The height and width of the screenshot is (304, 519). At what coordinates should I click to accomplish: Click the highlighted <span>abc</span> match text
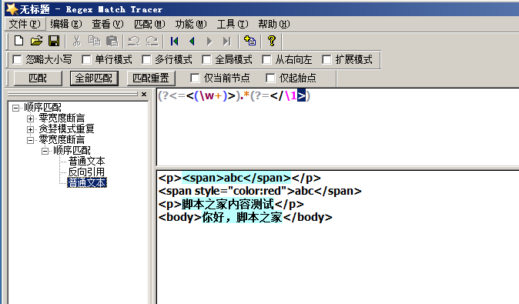pyautogui.click(x=236, y=178)
